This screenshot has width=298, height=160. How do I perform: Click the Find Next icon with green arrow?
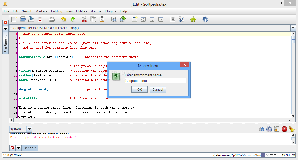[123, 19]
